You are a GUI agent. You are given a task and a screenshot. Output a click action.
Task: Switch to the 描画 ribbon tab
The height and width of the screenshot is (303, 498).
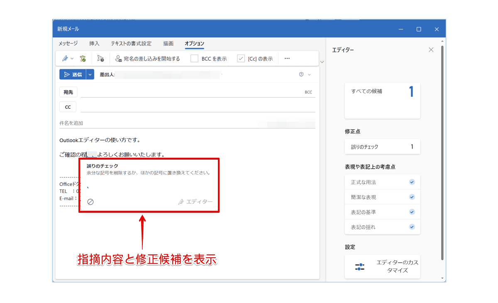click(168, 43)
